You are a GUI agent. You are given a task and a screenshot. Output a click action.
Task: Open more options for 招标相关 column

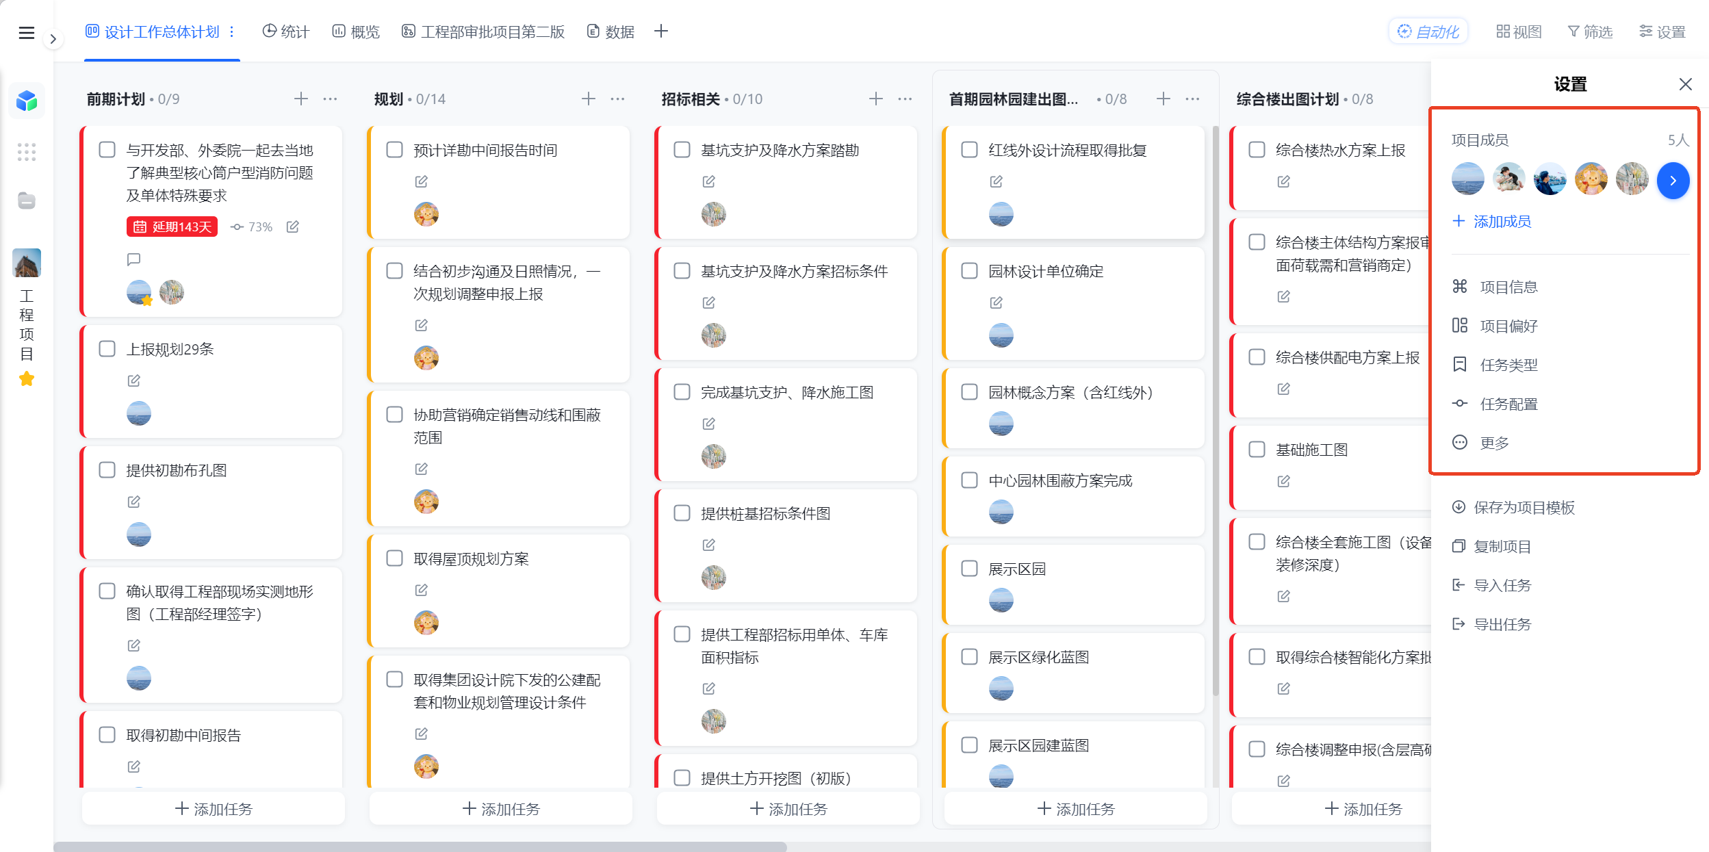point(905,99)
